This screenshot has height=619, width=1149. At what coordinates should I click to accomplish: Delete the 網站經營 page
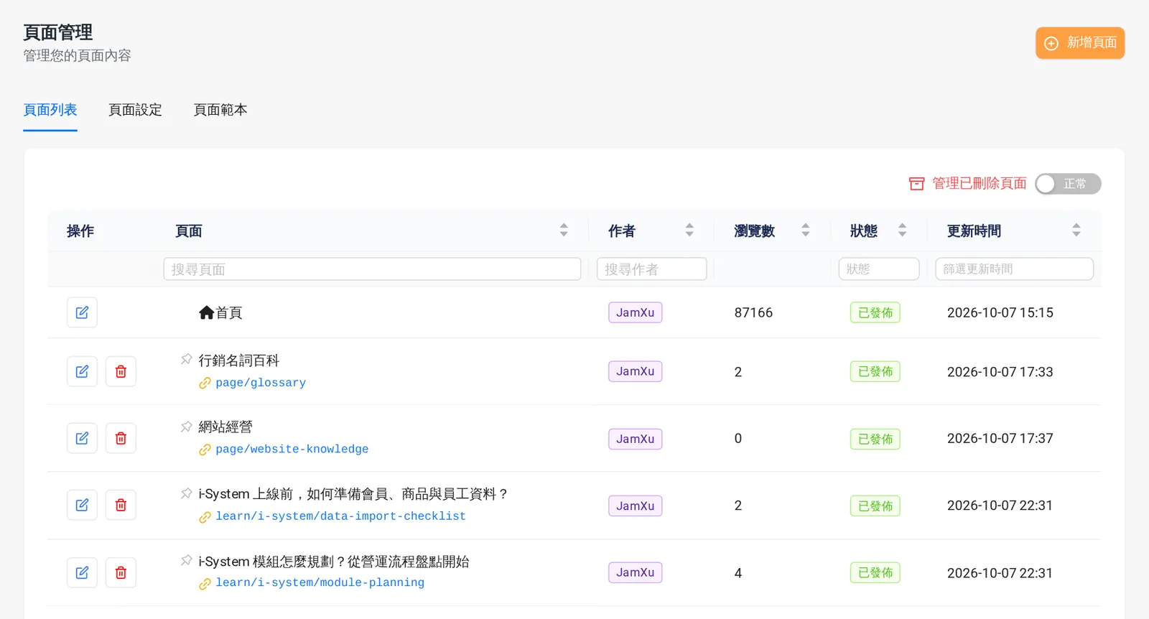coord(121,438)
